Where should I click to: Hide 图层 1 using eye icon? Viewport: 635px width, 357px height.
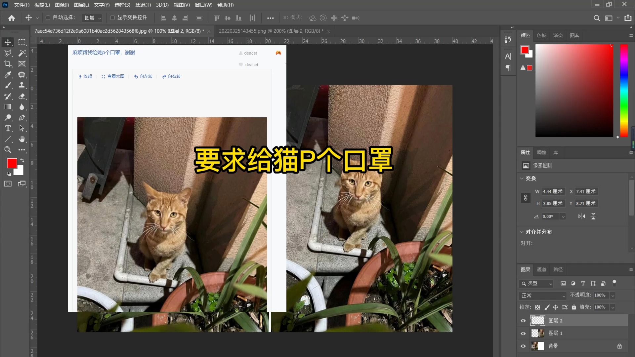click(x=523, y=334)
